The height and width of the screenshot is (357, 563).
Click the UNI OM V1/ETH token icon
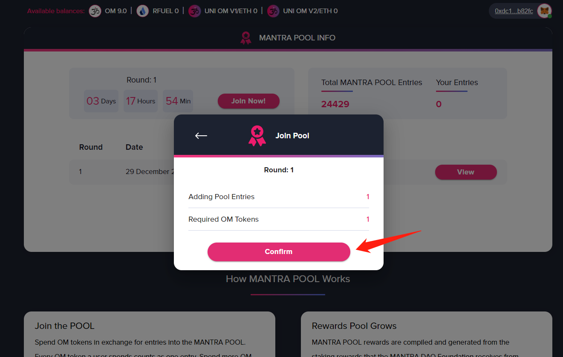point(195,11)
